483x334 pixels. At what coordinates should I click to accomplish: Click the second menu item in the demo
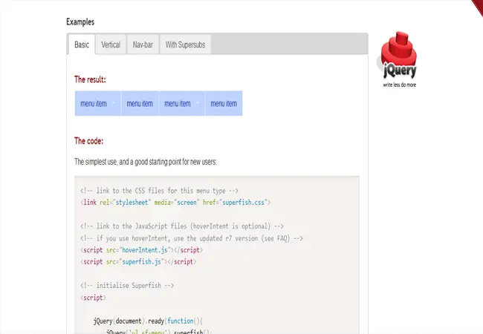click(x=140, y=103)
